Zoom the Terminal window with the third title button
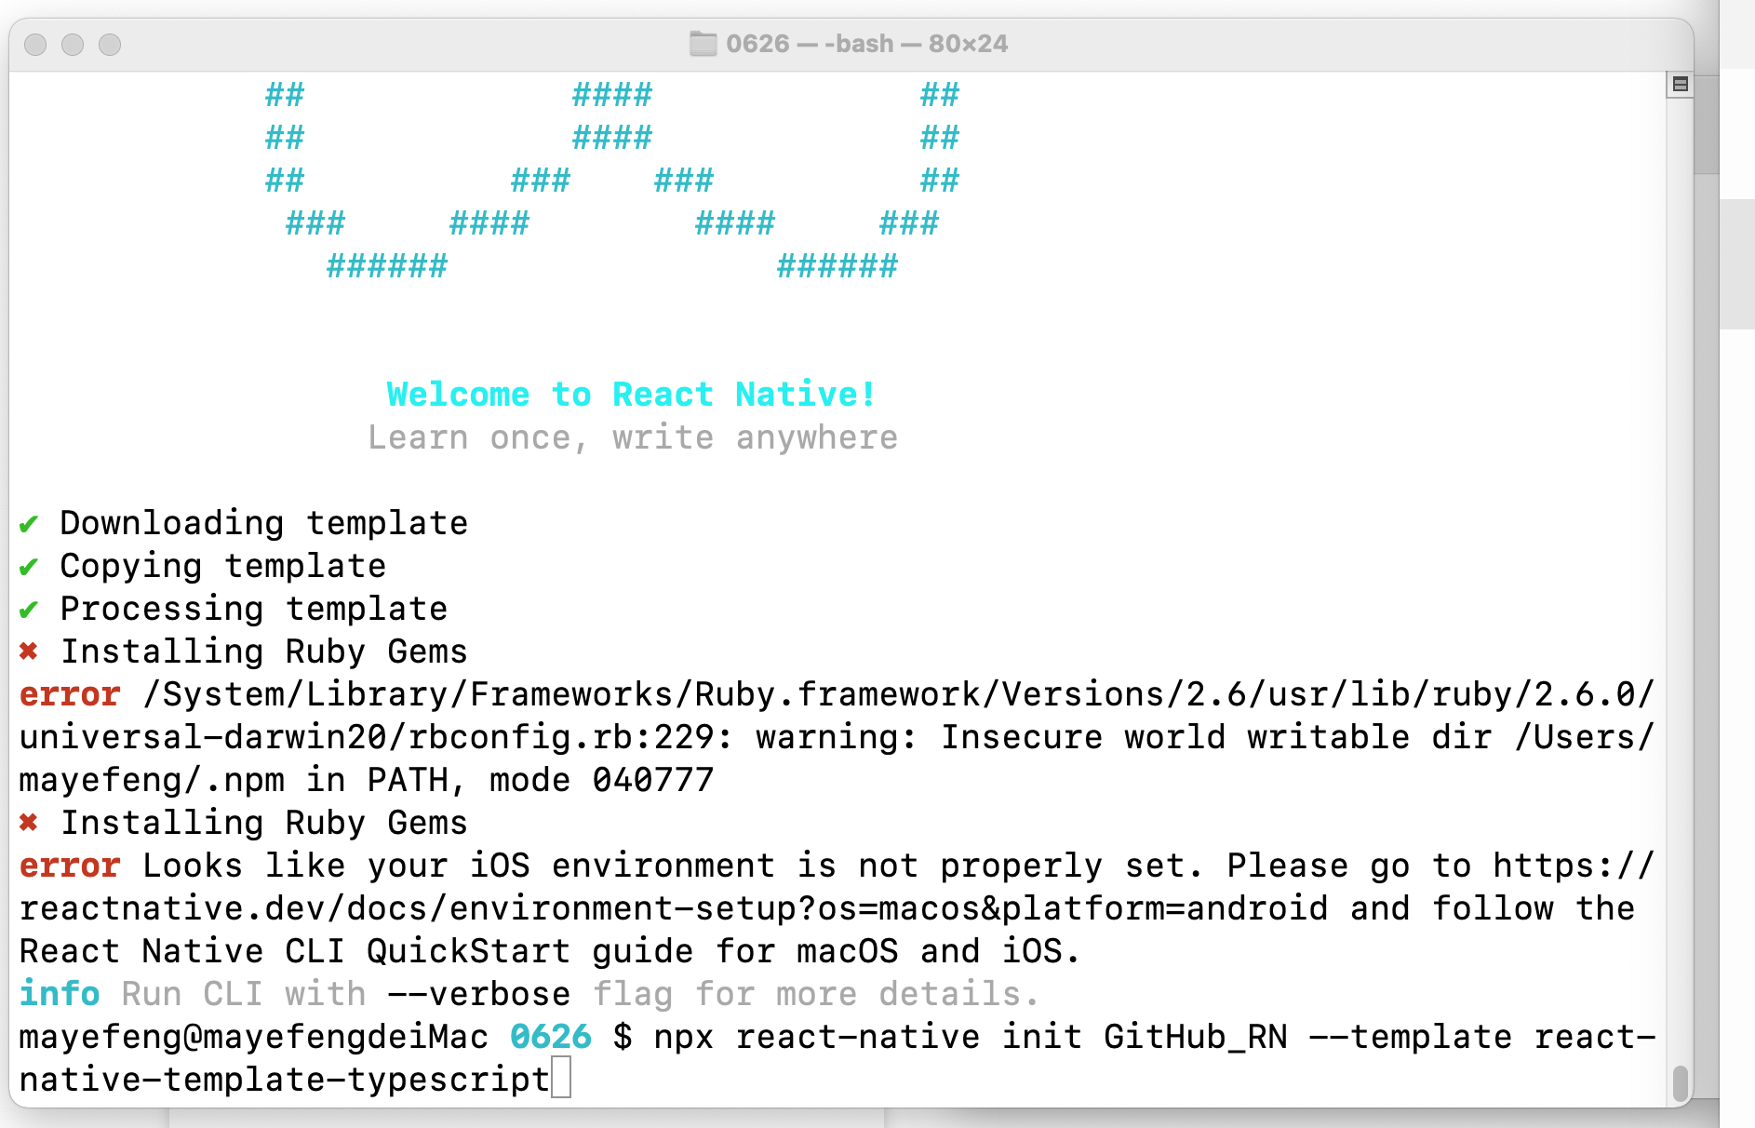The height and width of the screenshot is (1128, 1755). point(110,45)
